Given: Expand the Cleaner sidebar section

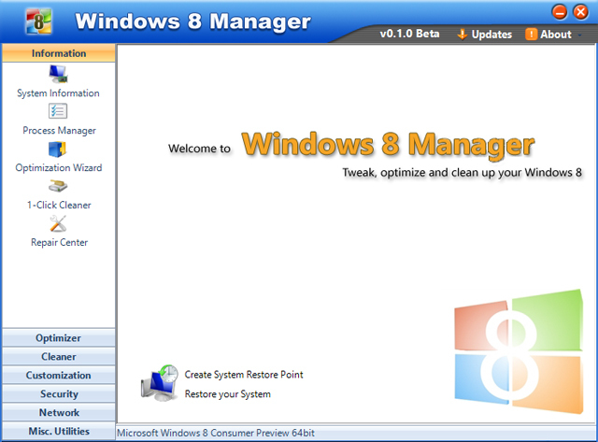Looking at the screenshot, I should (58, 357).
